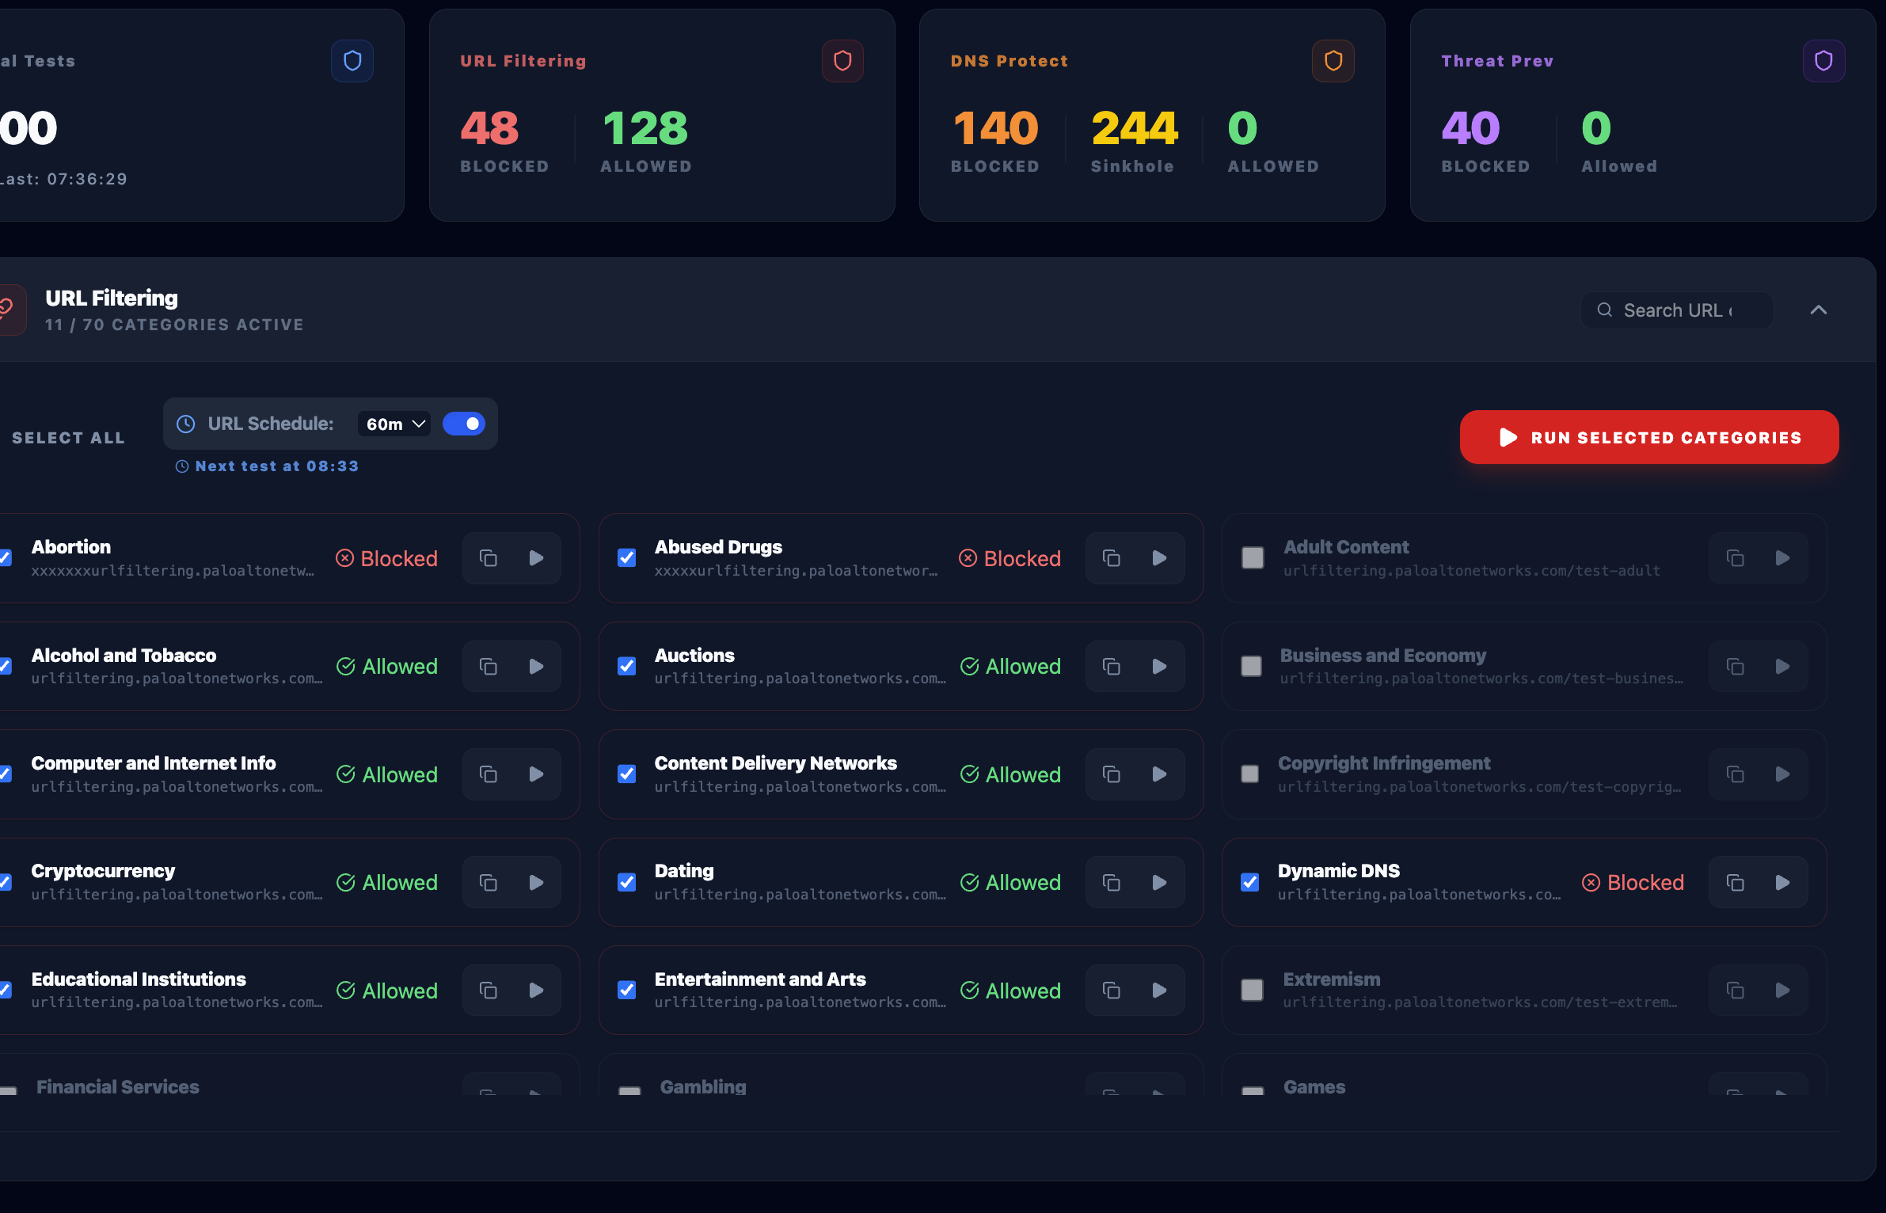The height and width of the screenshot is (1213, 1886).
Task: Run the Educational Institutions test
Action: (536, 991)
